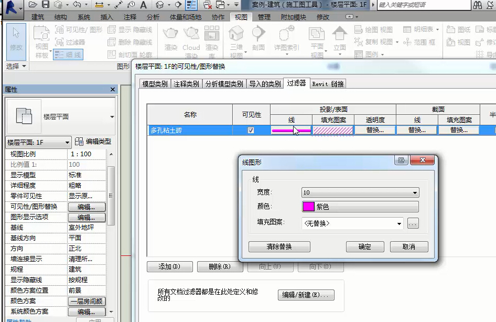Click the keyword search input field
496x322 pixels.
coord(423,5)
